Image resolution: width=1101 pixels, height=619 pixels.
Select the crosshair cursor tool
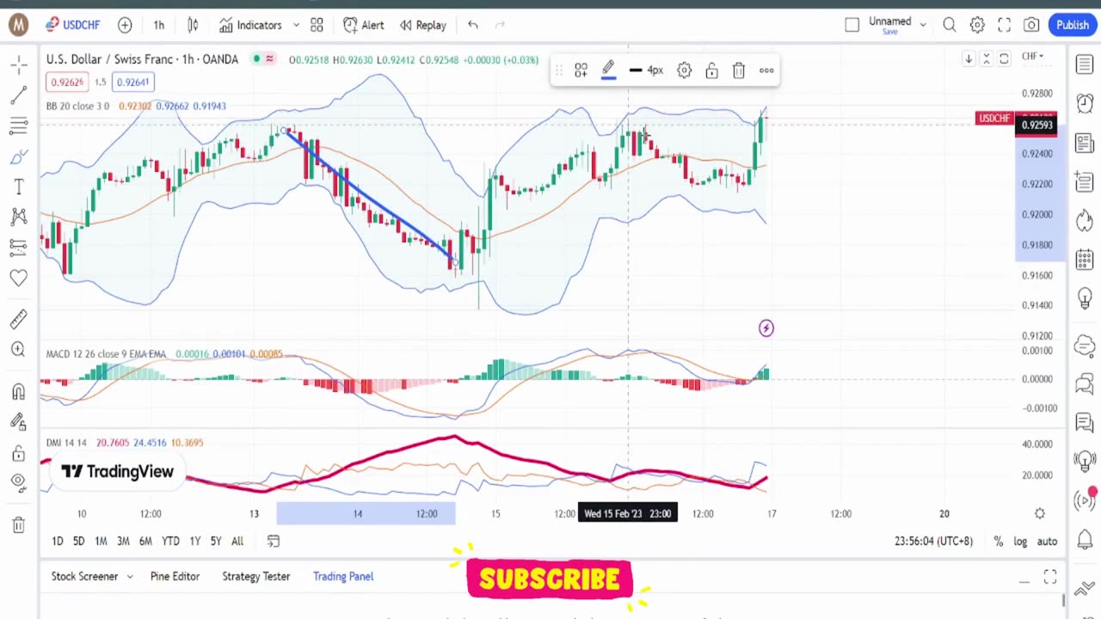coord(18,64)
